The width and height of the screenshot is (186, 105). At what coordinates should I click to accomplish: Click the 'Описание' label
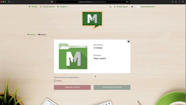97,55
